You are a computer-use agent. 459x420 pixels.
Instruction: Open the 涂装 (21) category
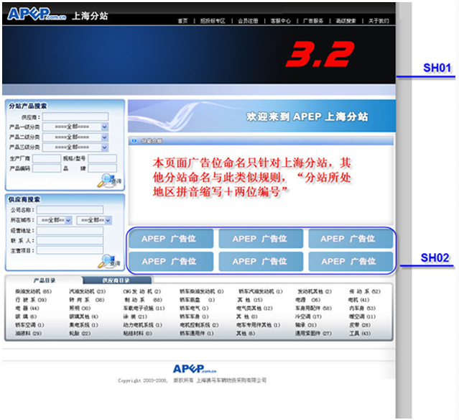click(x=135, y=316)
